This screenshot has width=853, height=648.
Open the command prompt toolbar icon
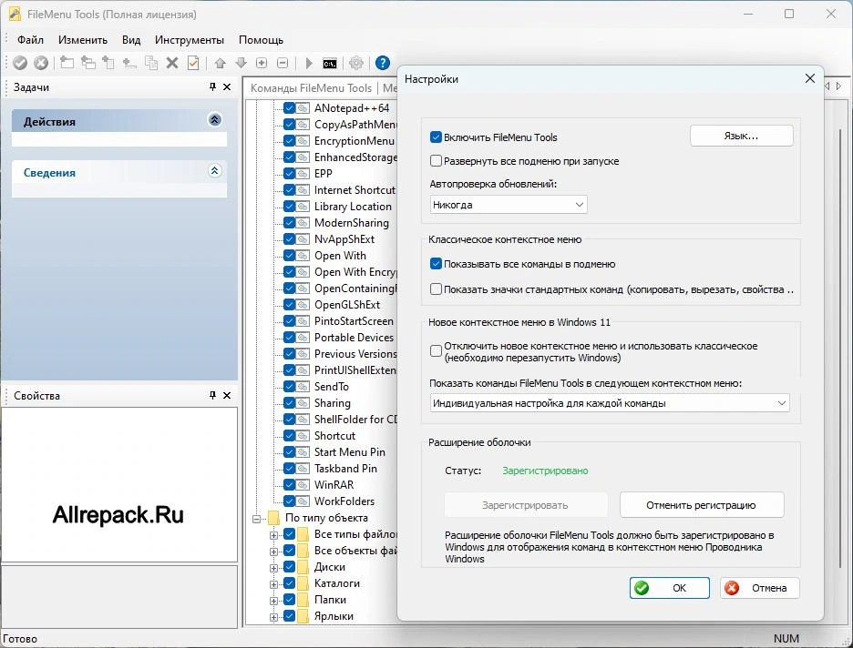[330, 64]
